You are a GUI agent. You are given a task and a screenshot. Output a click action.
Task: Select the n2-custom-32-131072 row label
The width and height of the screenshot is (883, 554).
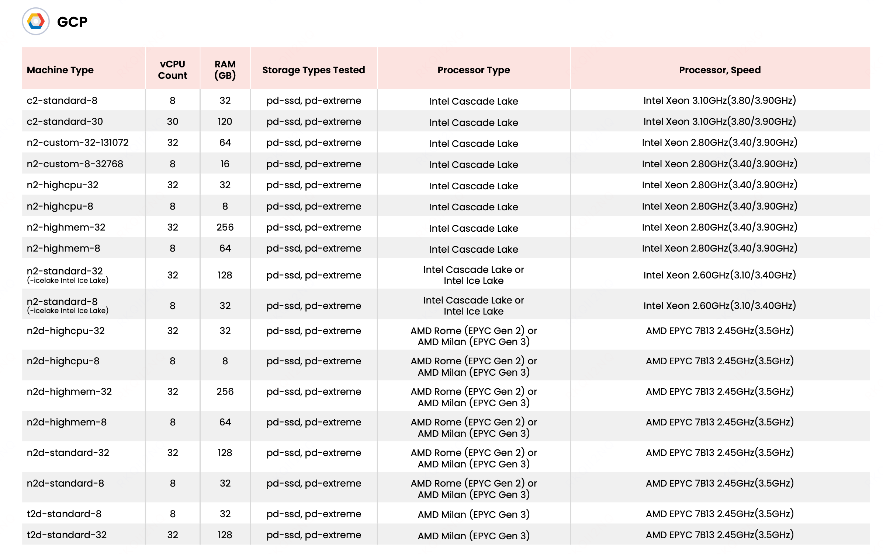77,143
